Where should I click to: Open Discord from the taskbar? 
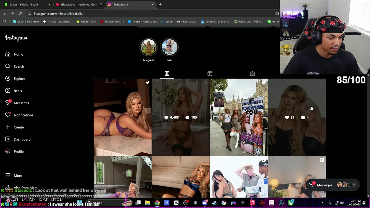[205, 203]
